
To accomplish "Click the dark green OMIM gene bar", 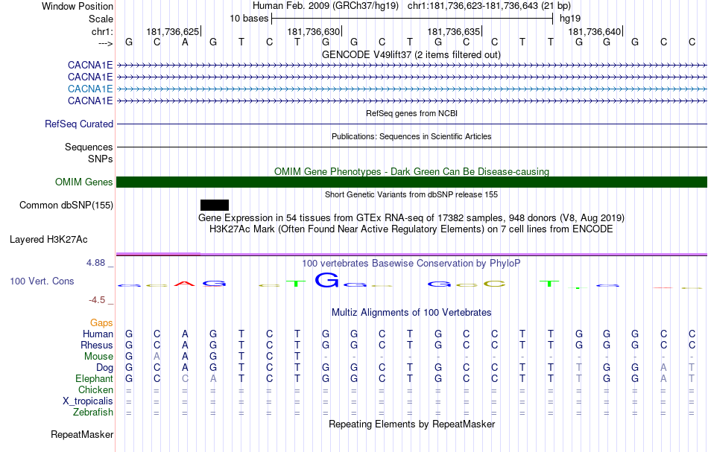I will click(411, 182).
